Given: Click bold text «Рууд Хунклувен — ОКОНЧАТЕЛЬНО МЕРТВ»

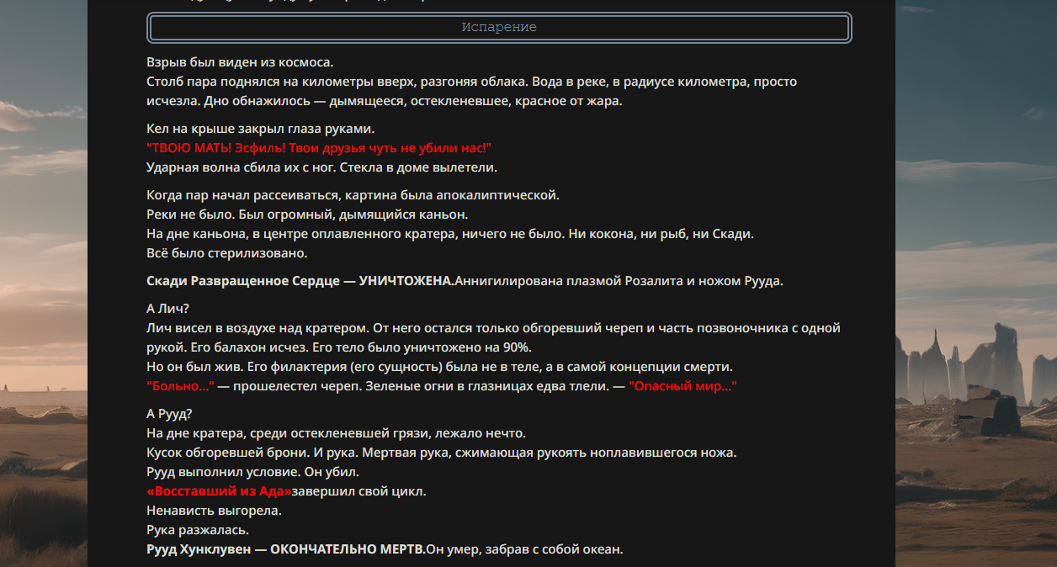Looking at the screenshot, I should (x=285, y=550).
